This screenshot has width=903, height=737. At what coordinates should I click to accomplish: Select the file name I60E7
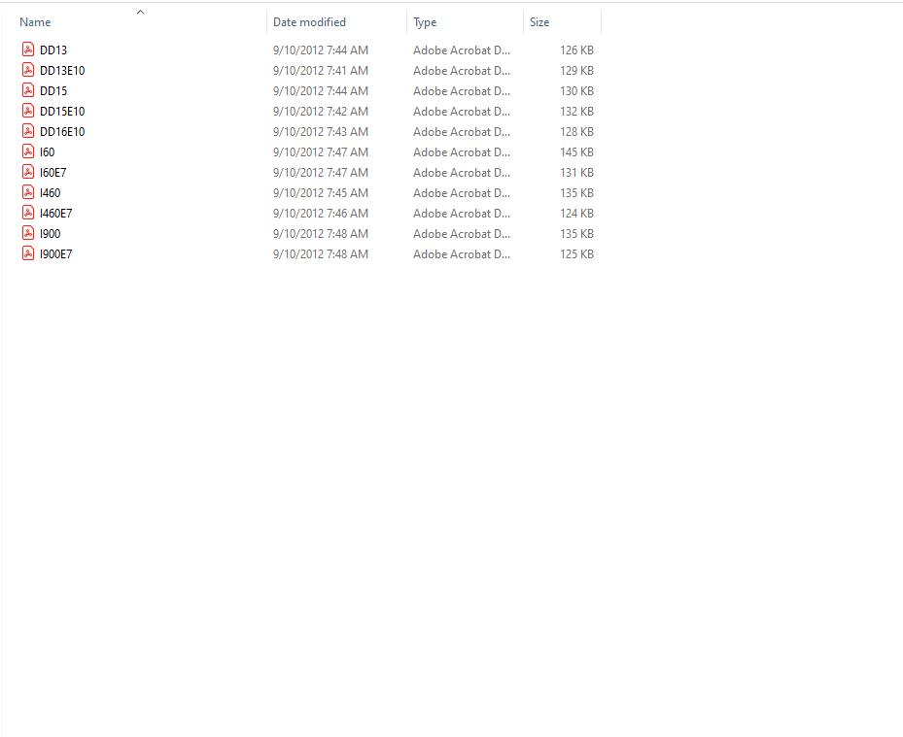click(53, 173)
